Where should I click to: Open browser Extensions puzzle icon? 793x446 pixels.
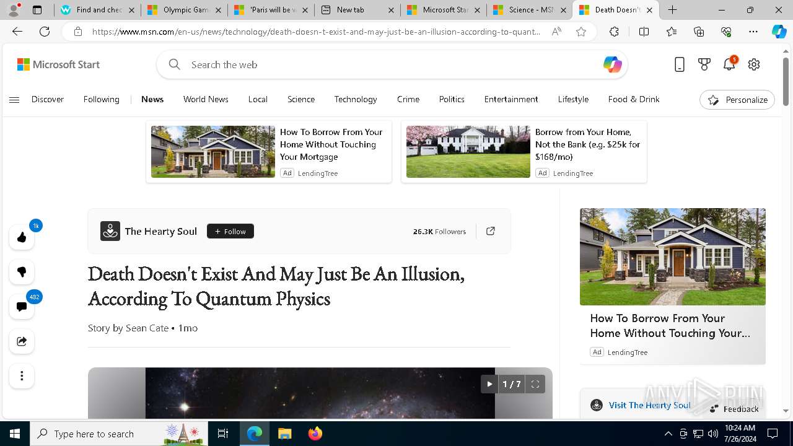(x=614, y=32)
